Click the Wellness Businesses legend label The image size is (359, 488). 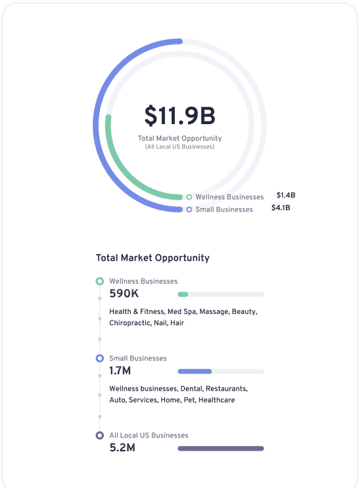coord(229,197)
